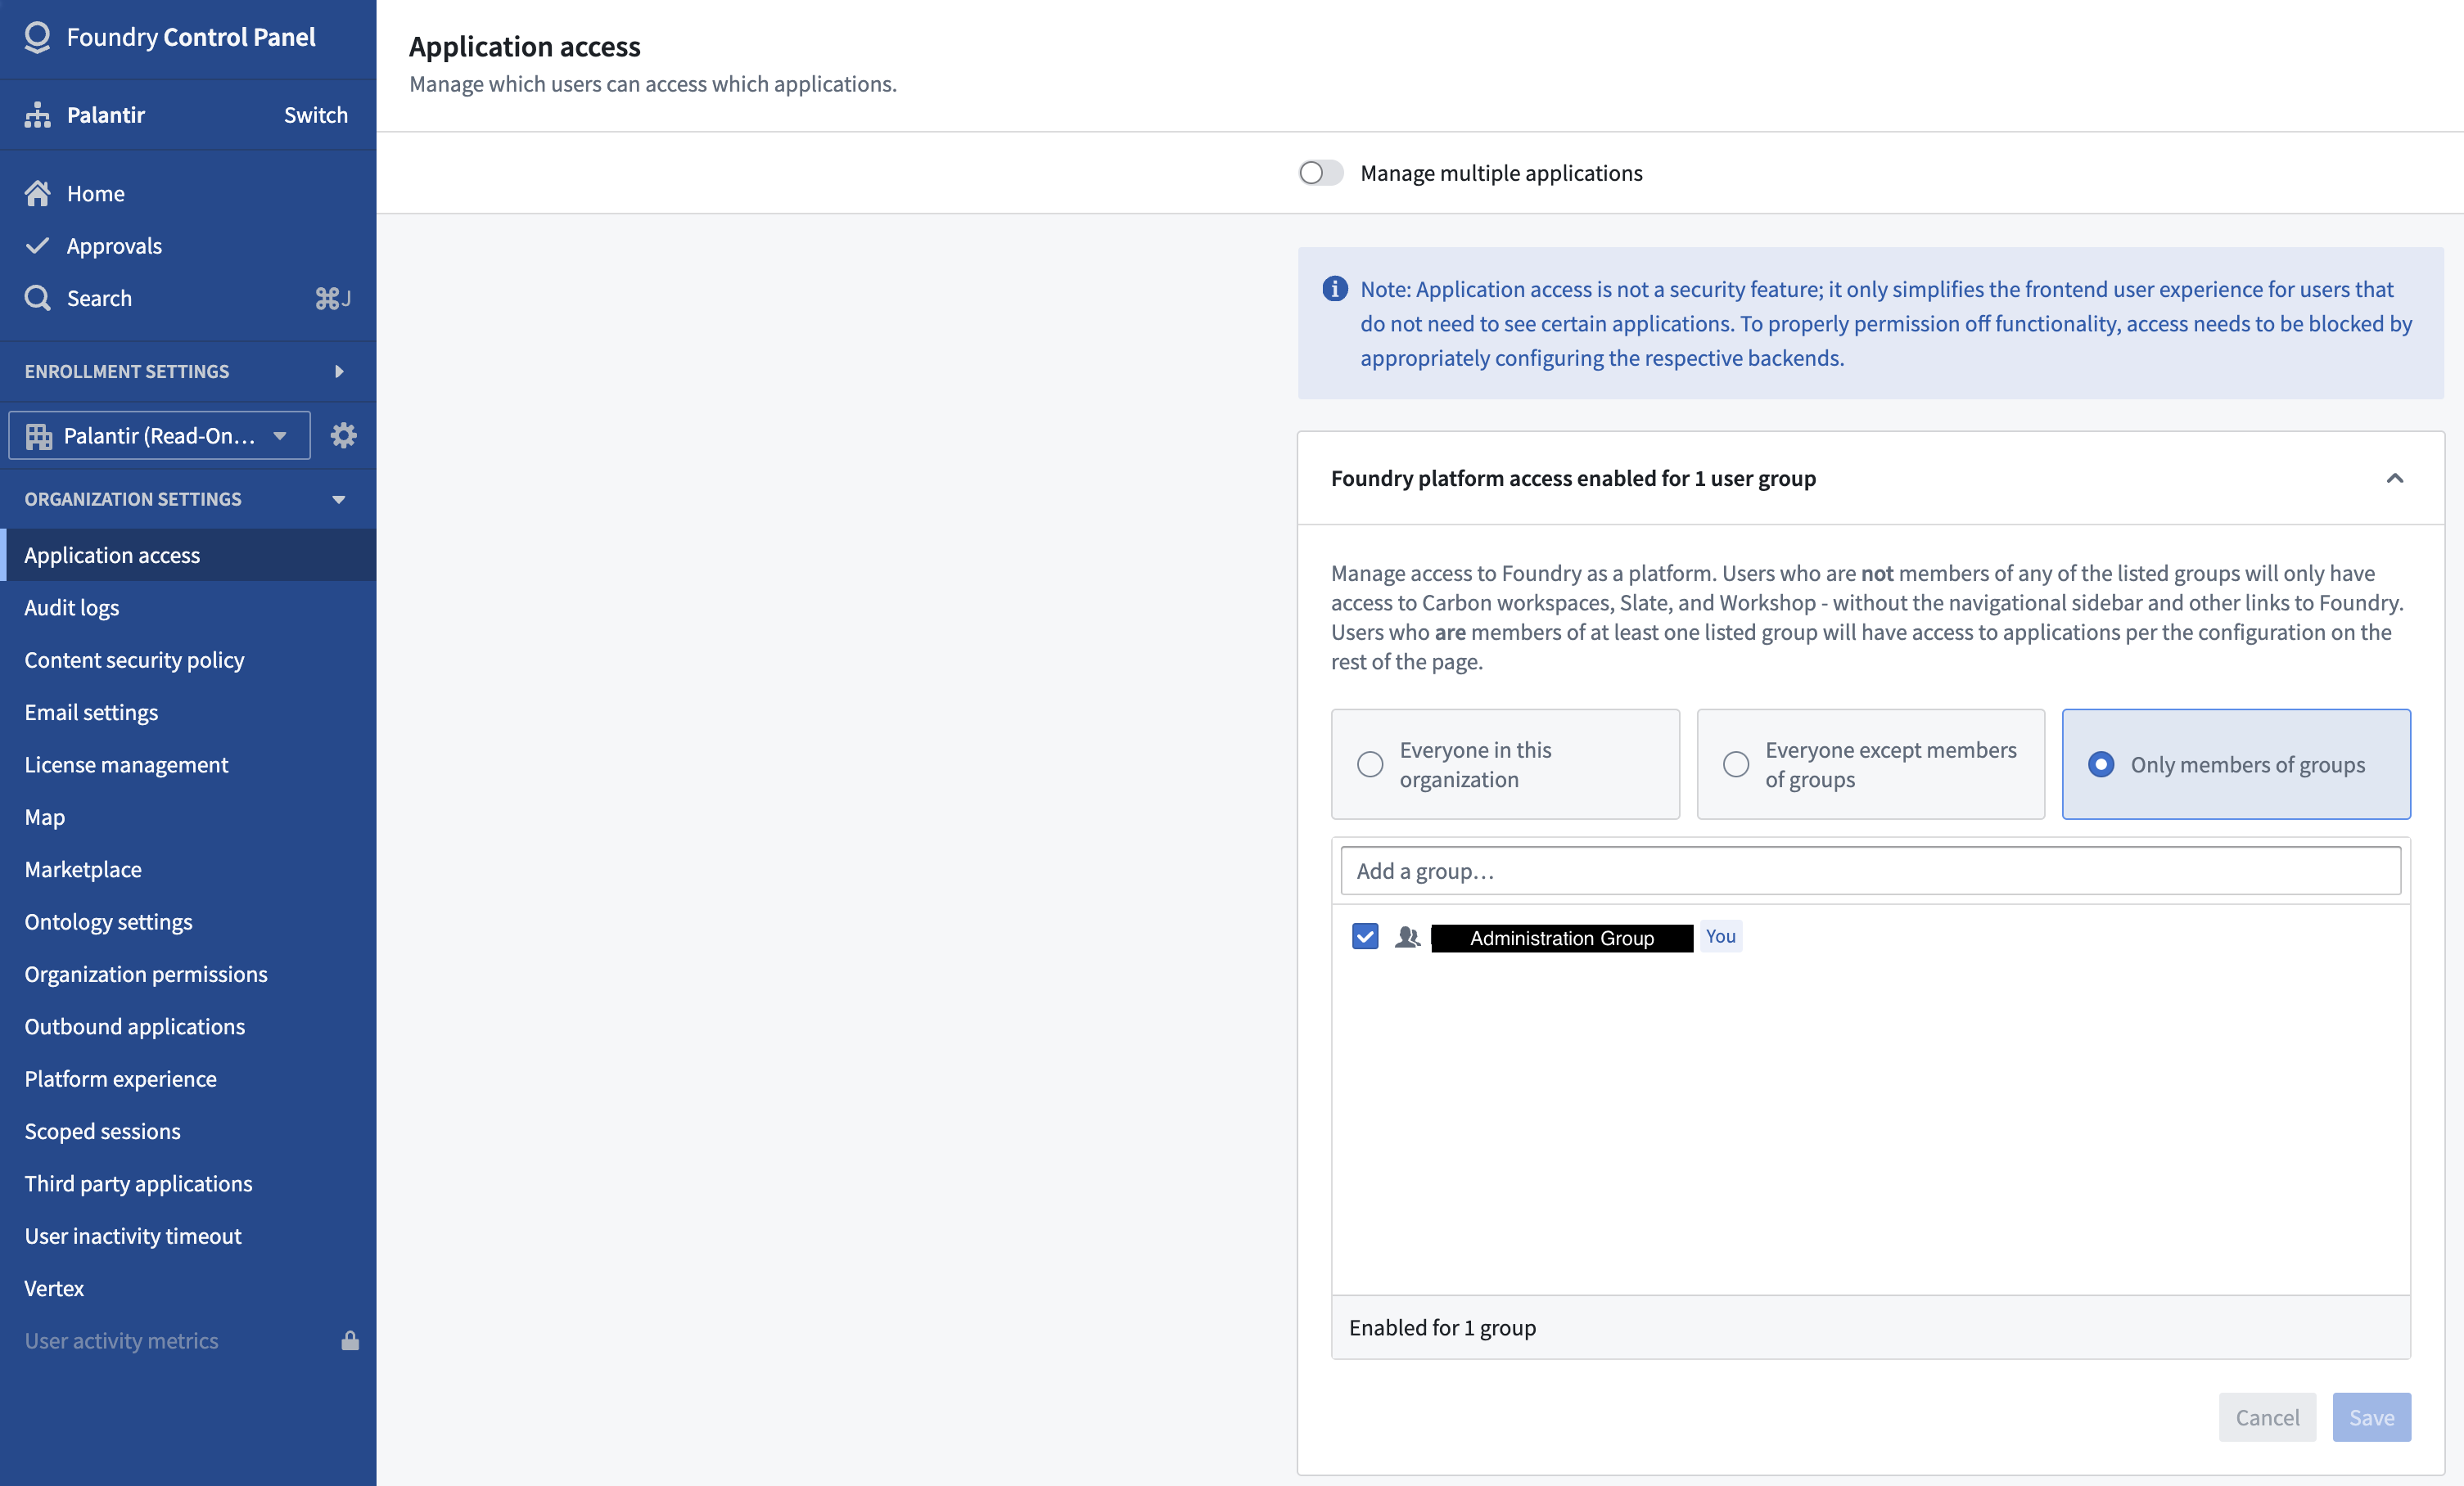Uncheck the Administration Group checkbox

(x=1365, y=936)
